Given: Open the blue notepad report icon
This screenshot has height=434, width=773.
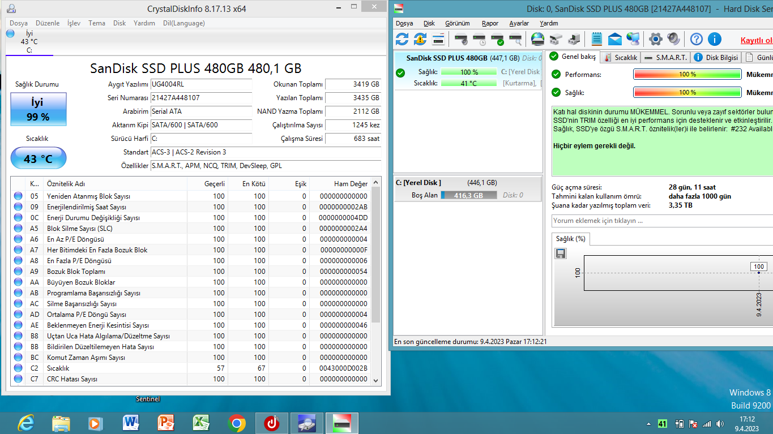Looking at the screenshot, I should tap(596, 39).
